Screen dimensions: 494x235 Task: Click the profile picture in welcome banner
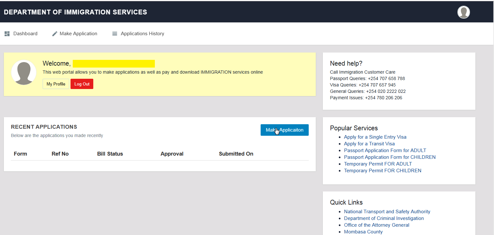click(24, 72)
